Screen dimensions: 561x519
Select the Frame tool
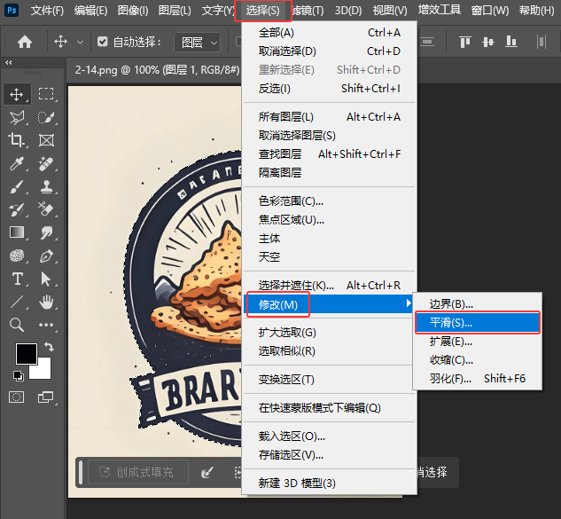tap(46, 140)
